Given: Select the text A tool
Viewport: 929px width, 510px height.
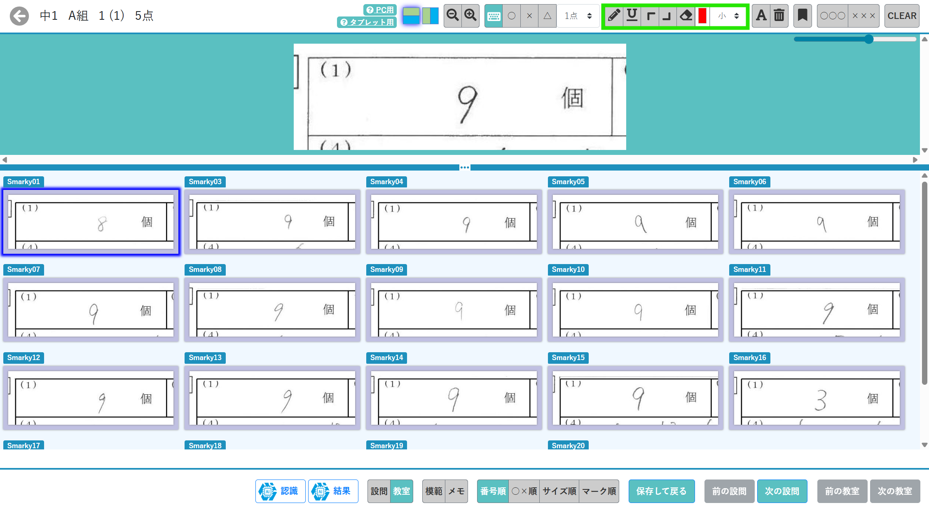Looking at the screenshot, I should (761, 16).
